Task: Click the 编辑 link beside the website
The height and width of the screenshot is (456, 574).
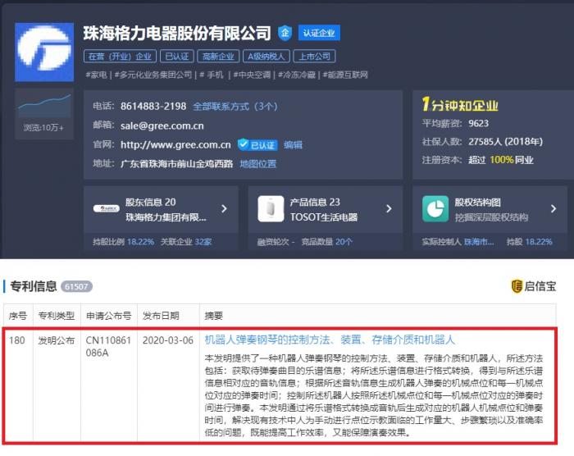Action: coord(293,144)
